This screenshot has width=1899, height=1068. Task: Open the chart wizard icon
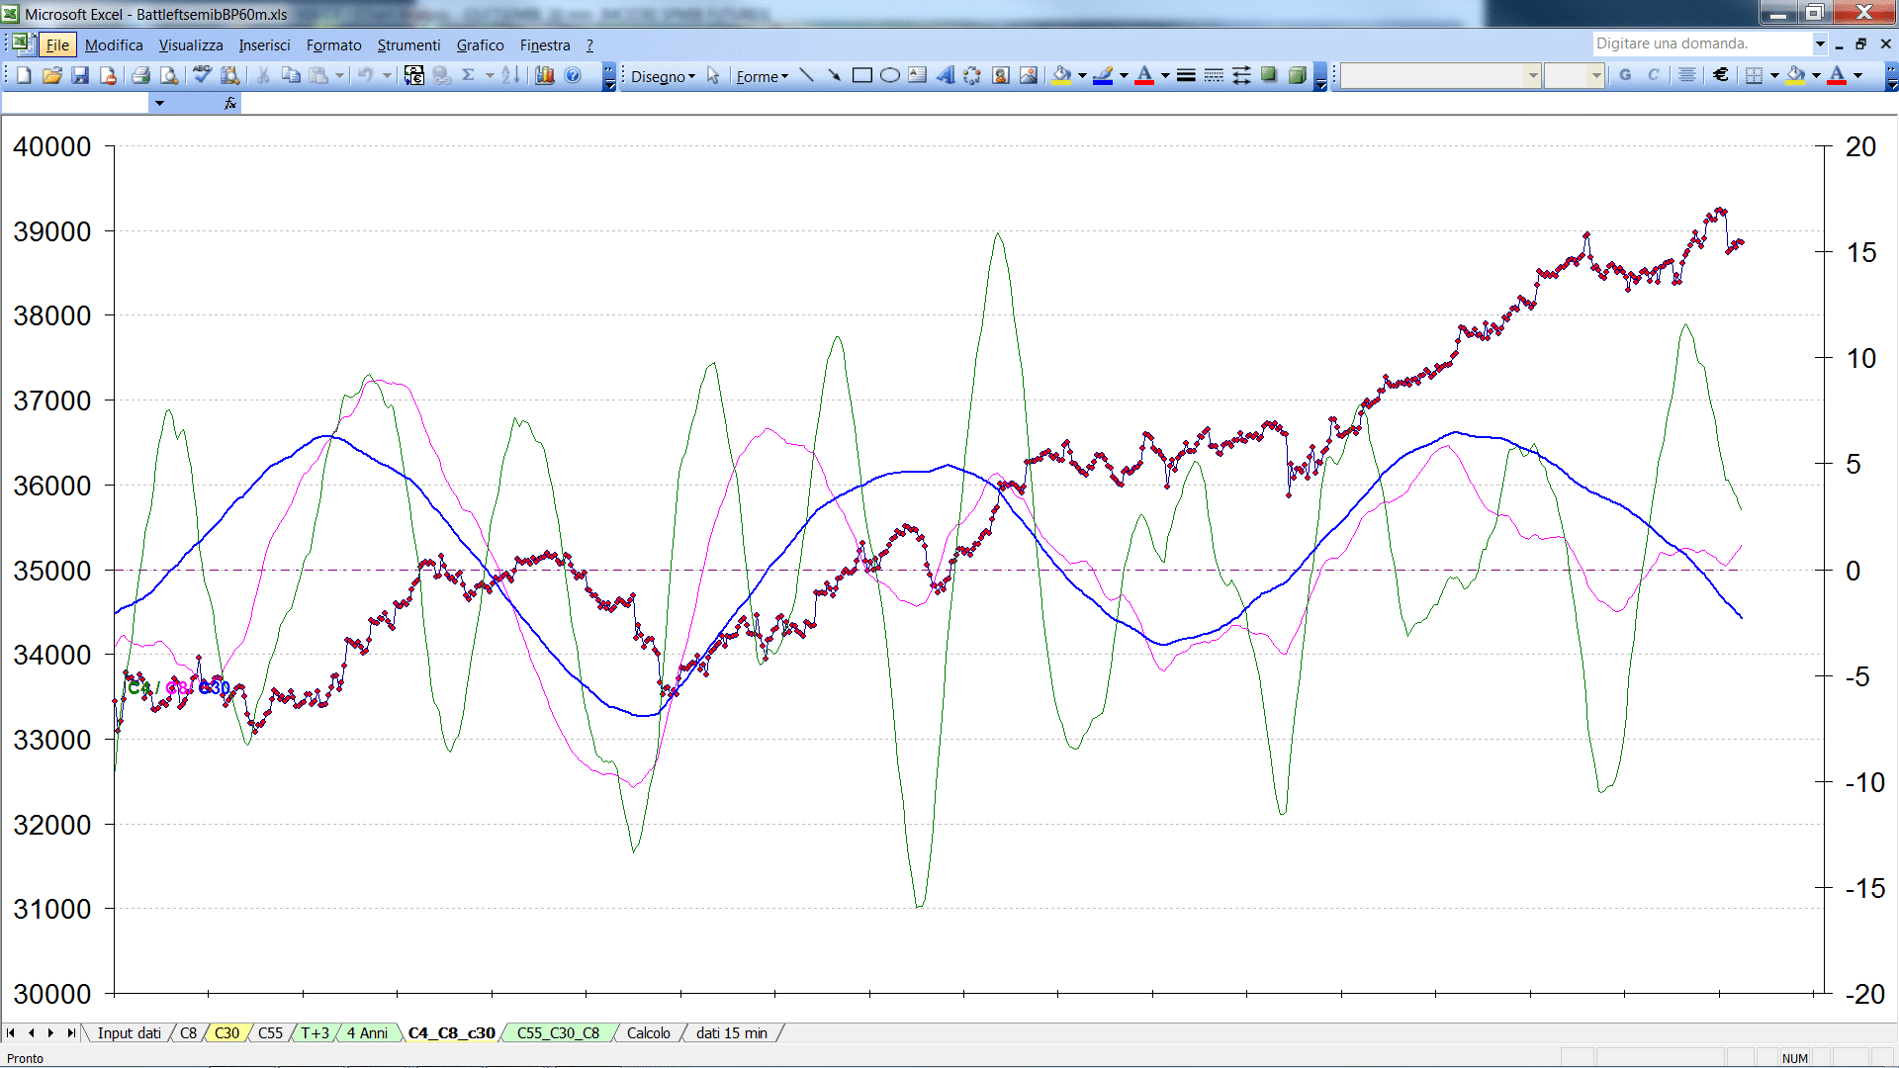pyautogui.click(x=544, y=75)
